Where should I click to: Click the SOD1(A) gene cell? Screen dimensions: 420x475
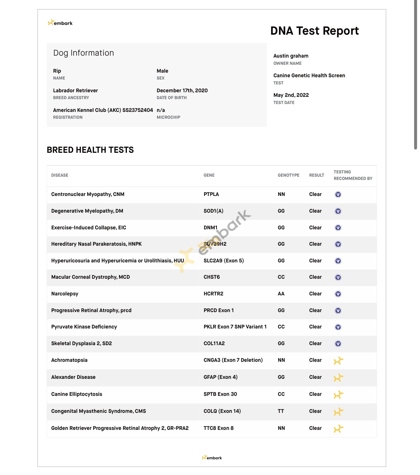pyautogui.click(x=214, y=211)
